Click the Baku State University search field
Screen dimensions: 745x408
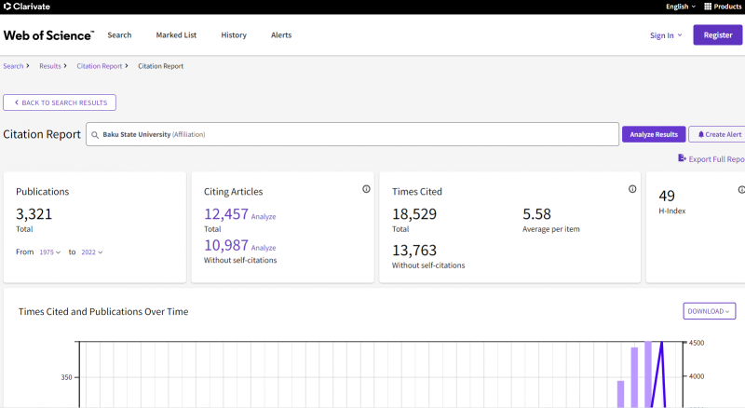[x=353, y=134]
